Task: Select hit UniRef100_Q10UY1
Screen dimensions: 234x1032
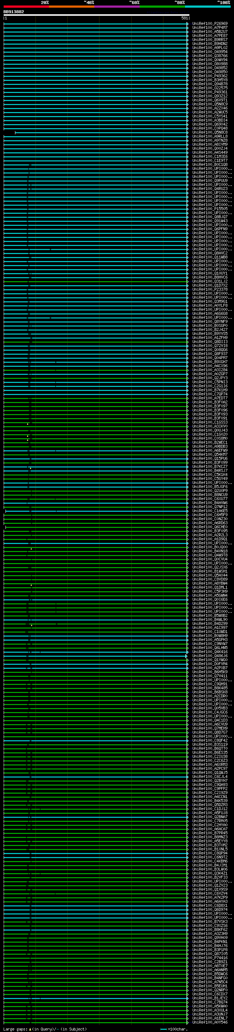Action: pos(210,273)
